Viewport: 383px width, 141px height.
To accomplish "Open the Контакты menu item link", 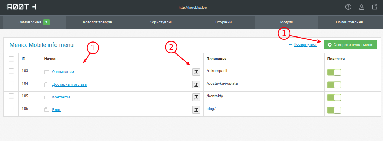I will coord(61,97).
